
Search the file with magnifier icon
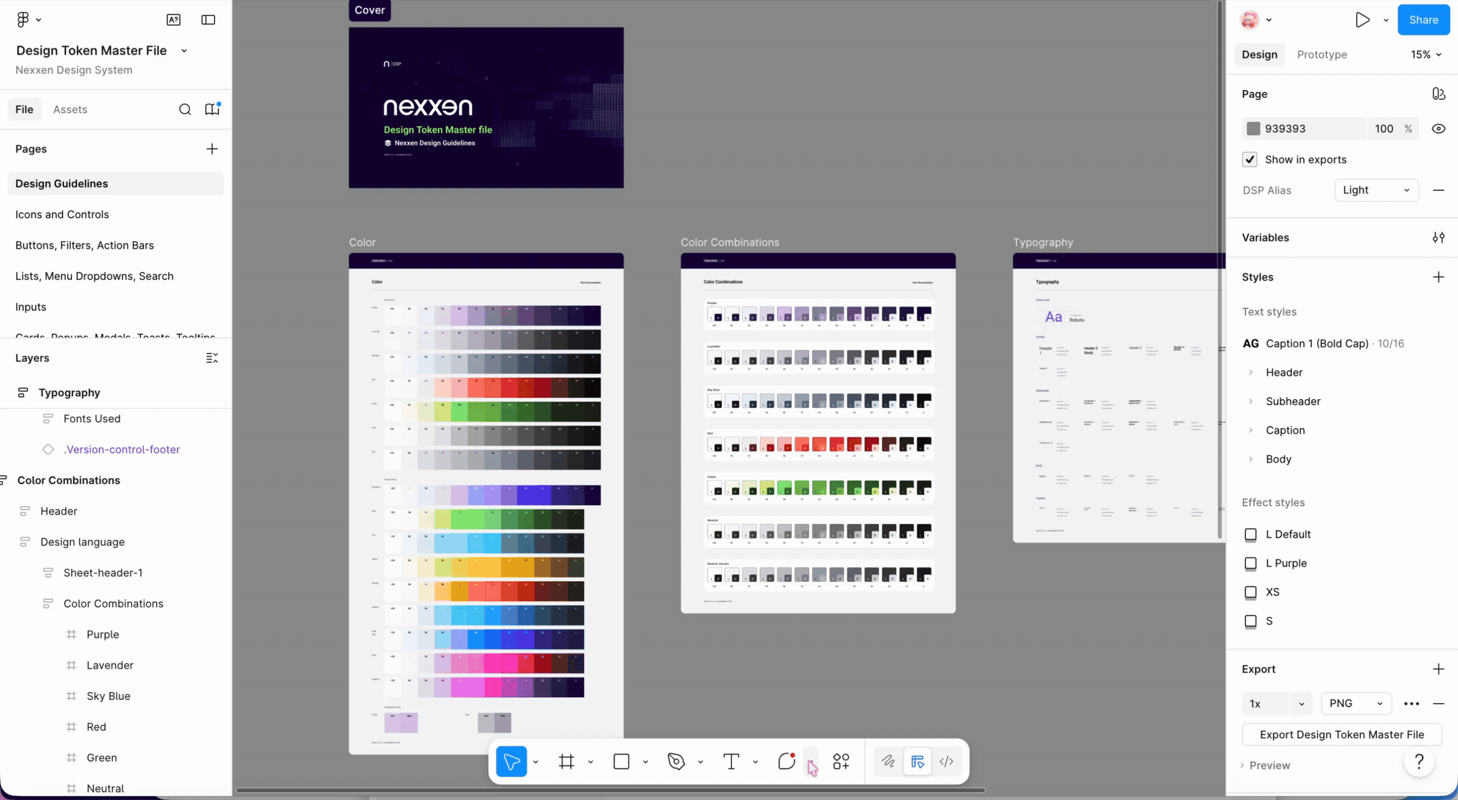click(185, 109)
